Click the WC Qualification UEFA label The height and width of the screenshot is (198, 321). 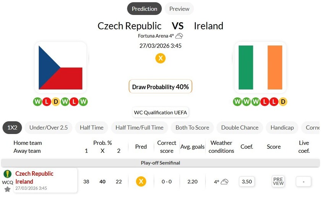160,113
